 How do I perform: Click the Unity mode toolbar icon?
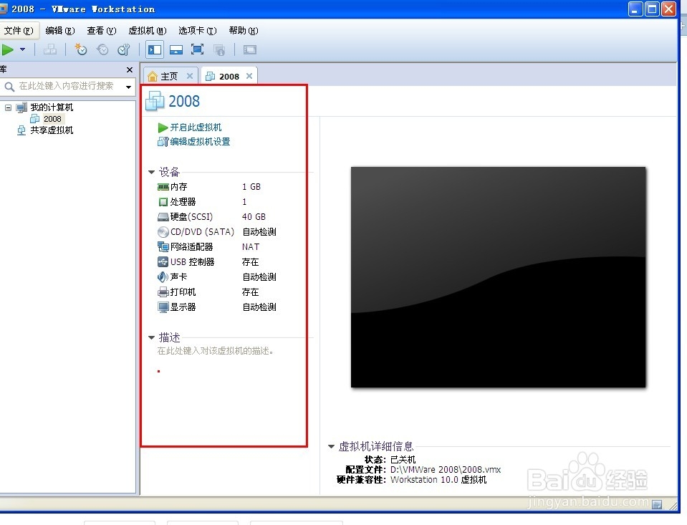219,50
